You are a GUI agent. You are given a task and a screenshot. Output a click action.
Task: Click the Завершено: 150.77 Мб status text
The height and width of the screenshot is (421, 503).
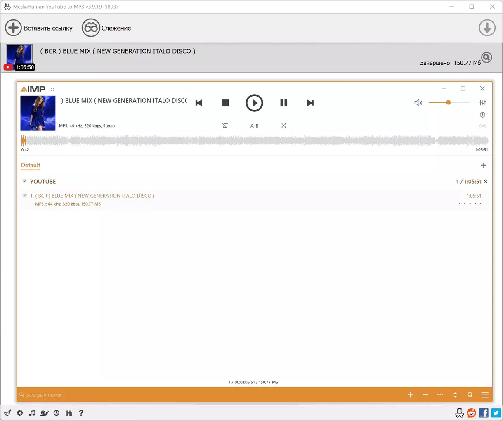tap(450, 63)
